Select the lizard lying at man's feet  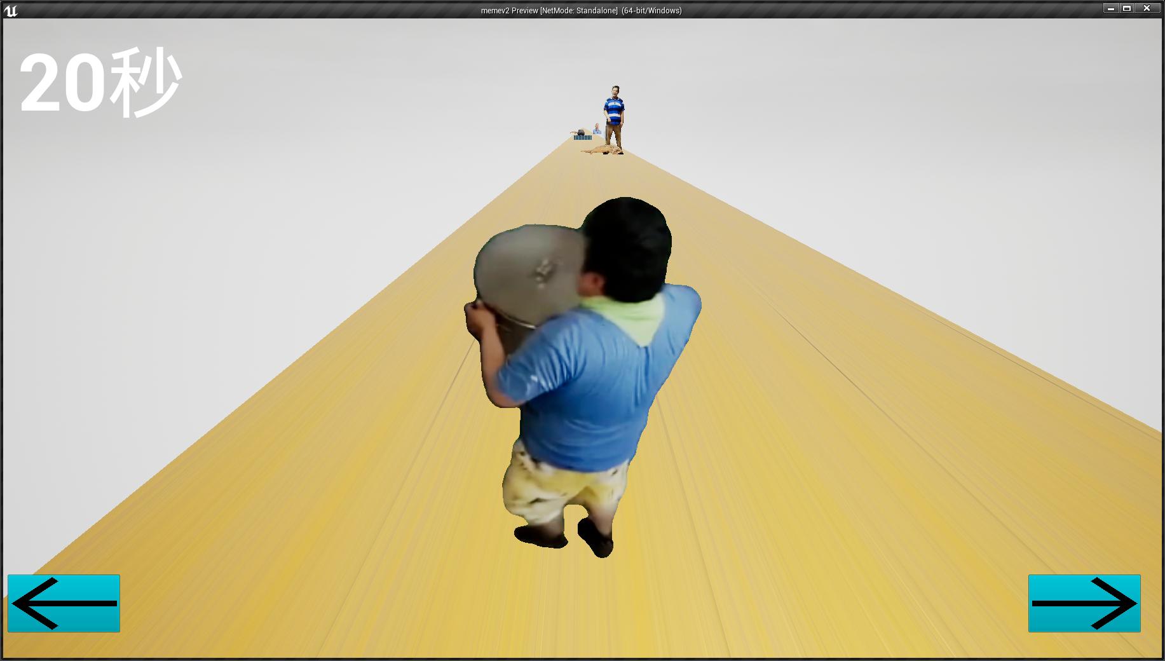(601, 150)
